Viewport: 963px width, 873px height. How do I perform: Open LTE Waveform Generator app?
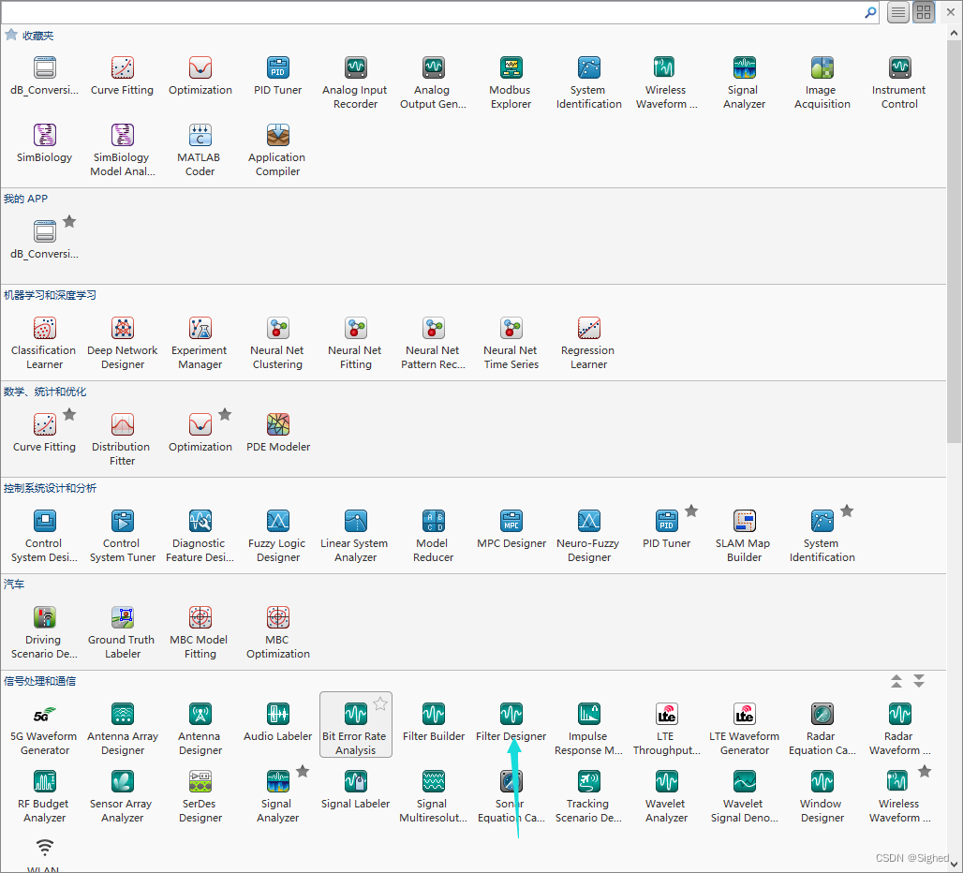click(x=744, y=729)
